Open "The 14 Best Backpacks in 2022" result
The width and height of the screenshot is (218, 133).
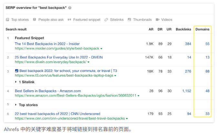pyautogui.click(x=47, y=44)
